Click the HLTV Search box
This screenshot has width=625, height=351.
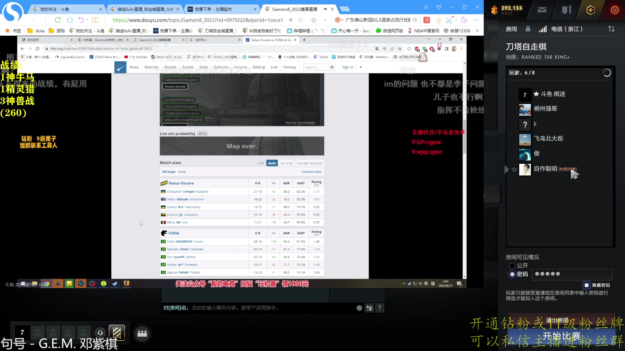coord(316,67)
